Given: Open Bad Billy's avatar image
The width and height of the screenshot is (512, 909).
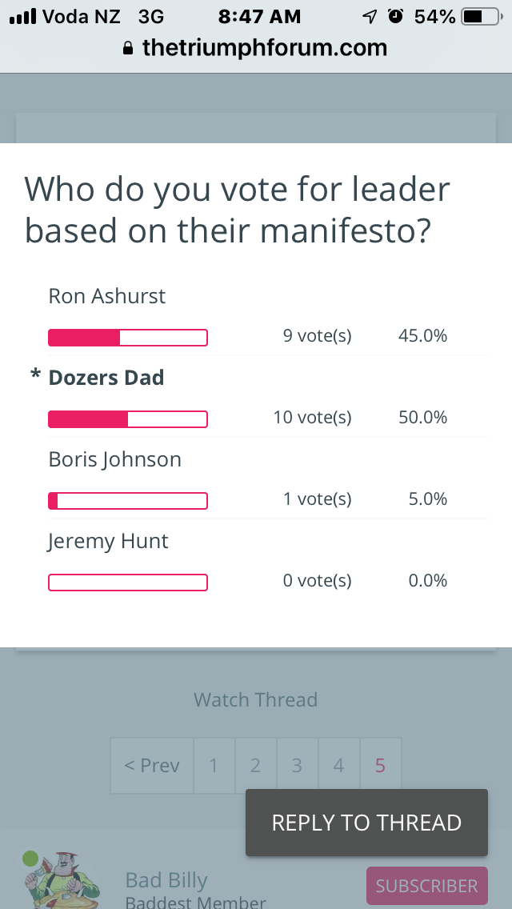Looking at the screenshot, I should coord(62,880).
